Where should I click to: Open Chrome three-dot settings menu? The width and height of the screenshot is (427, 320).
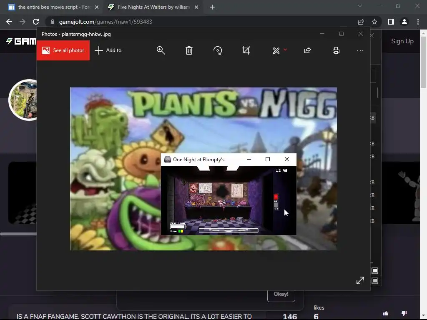418,22
